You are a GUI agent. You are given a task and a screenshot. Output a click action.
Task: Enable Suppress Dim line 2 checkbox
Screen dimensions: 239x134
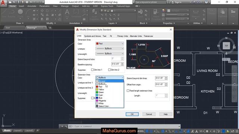109,70
